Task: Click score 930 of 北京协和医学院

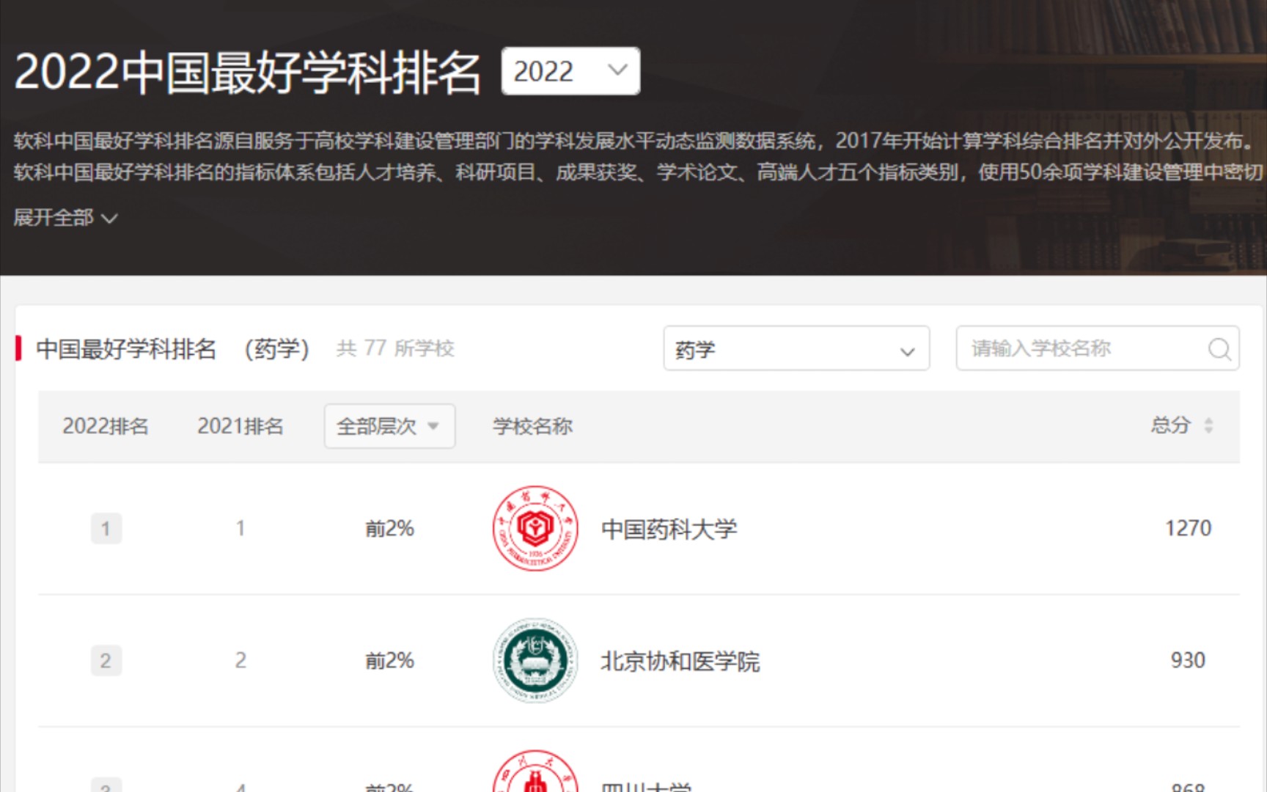Action: pos(1188,660)
